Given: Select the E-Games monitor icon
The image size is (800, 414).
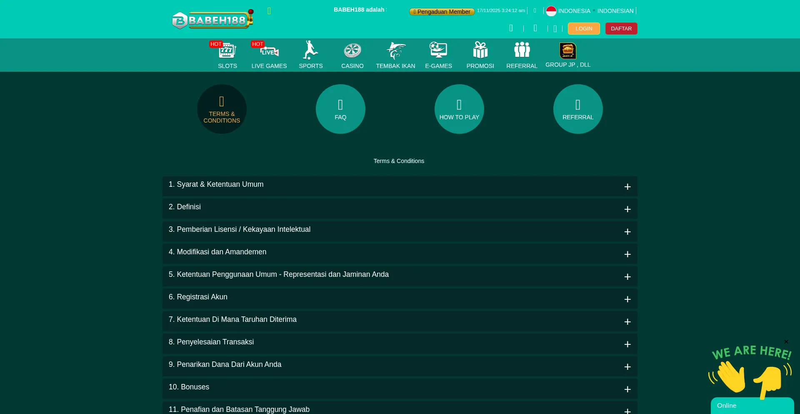Looking at the screenshot, I should (x=438, y=51).
